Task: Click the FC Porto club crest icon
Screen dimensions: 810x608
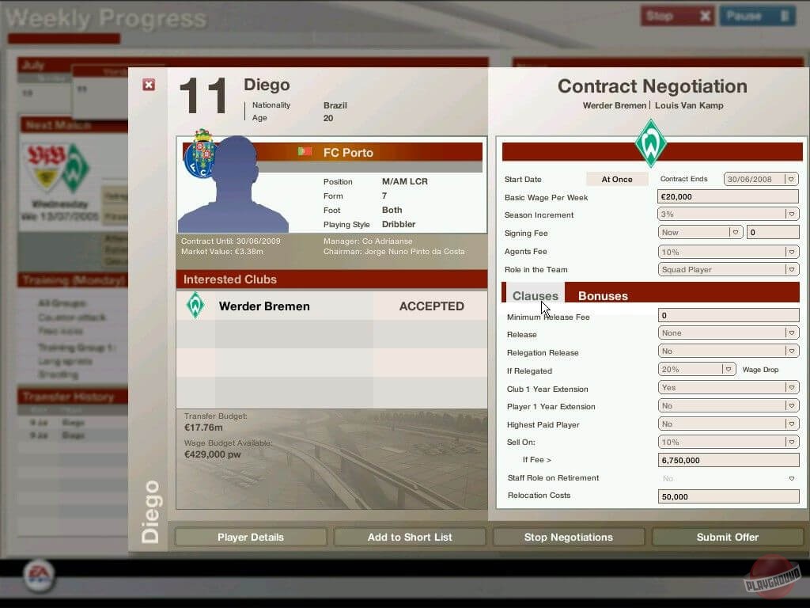Action: pos(199,154)
